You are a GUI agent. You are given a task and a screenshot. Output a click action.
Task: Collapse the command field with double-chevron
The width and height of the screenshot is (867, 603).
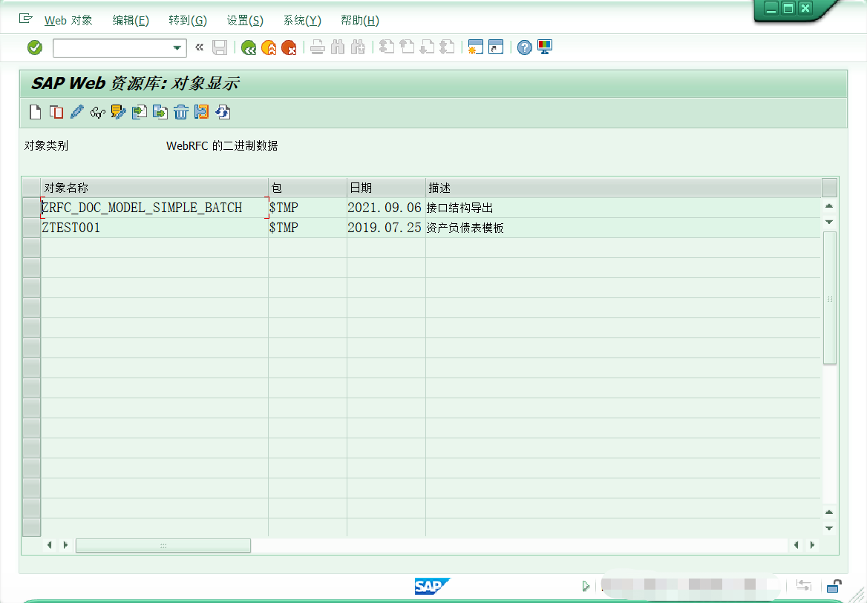click(200, 47)
